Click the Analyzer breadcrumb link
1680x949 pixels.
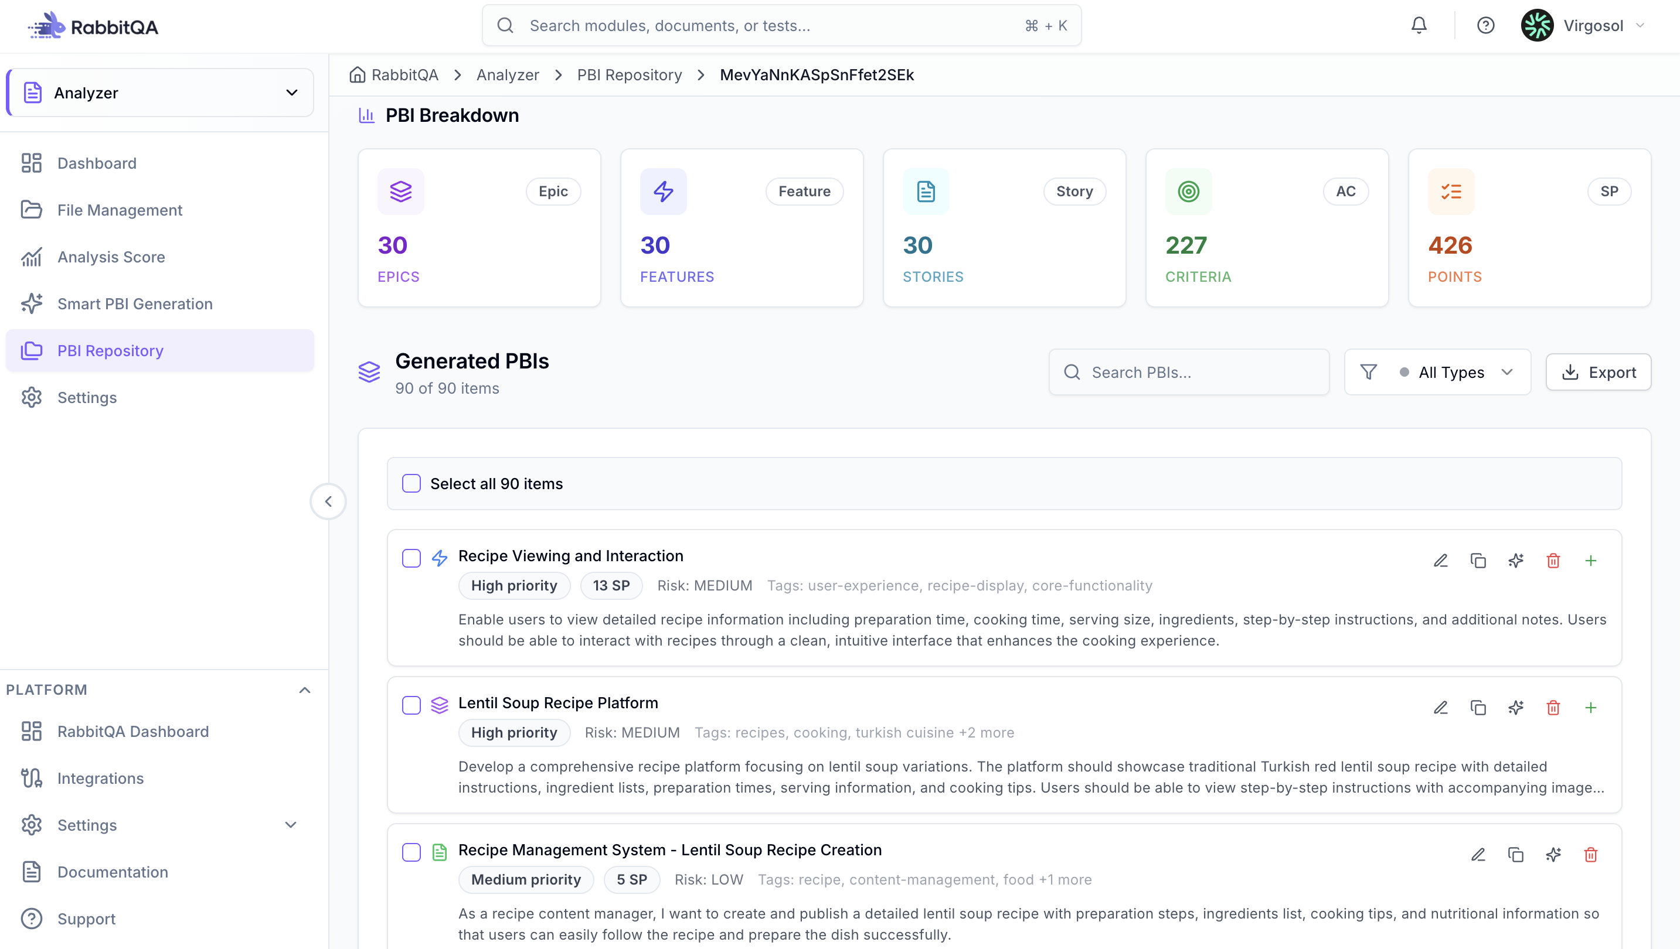pos(508,75)
